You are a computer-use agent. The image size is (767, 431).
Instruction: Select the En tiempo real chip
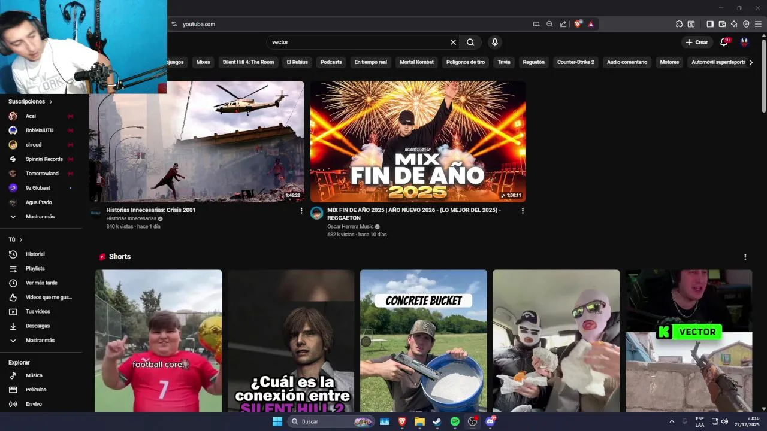pyautogui.click(x=370, y=62)
